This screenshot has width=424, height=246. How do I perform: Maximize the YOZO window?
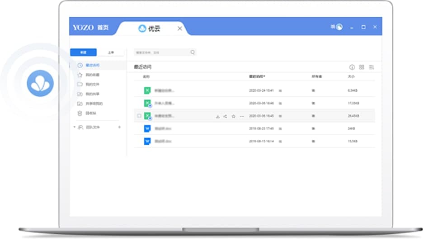pos(363,27)
